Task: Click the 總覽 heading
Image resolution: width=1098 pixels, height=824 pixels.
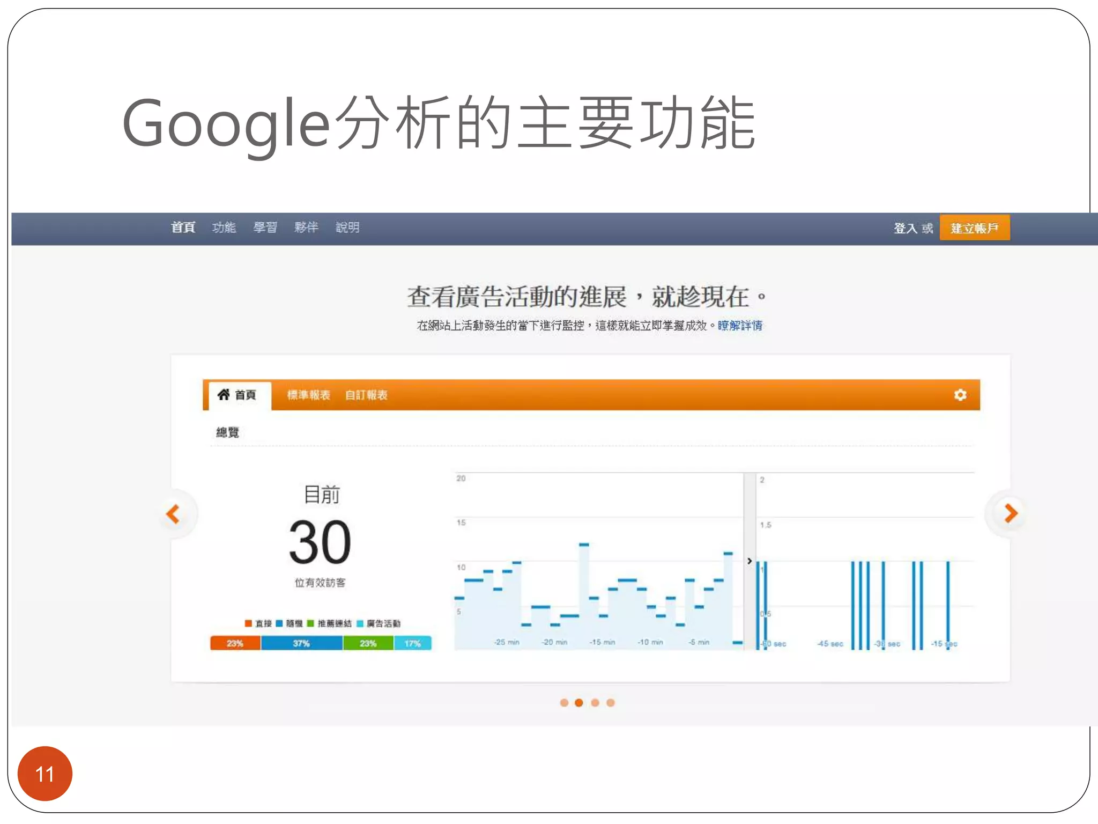Action: [x=227, y=432]
